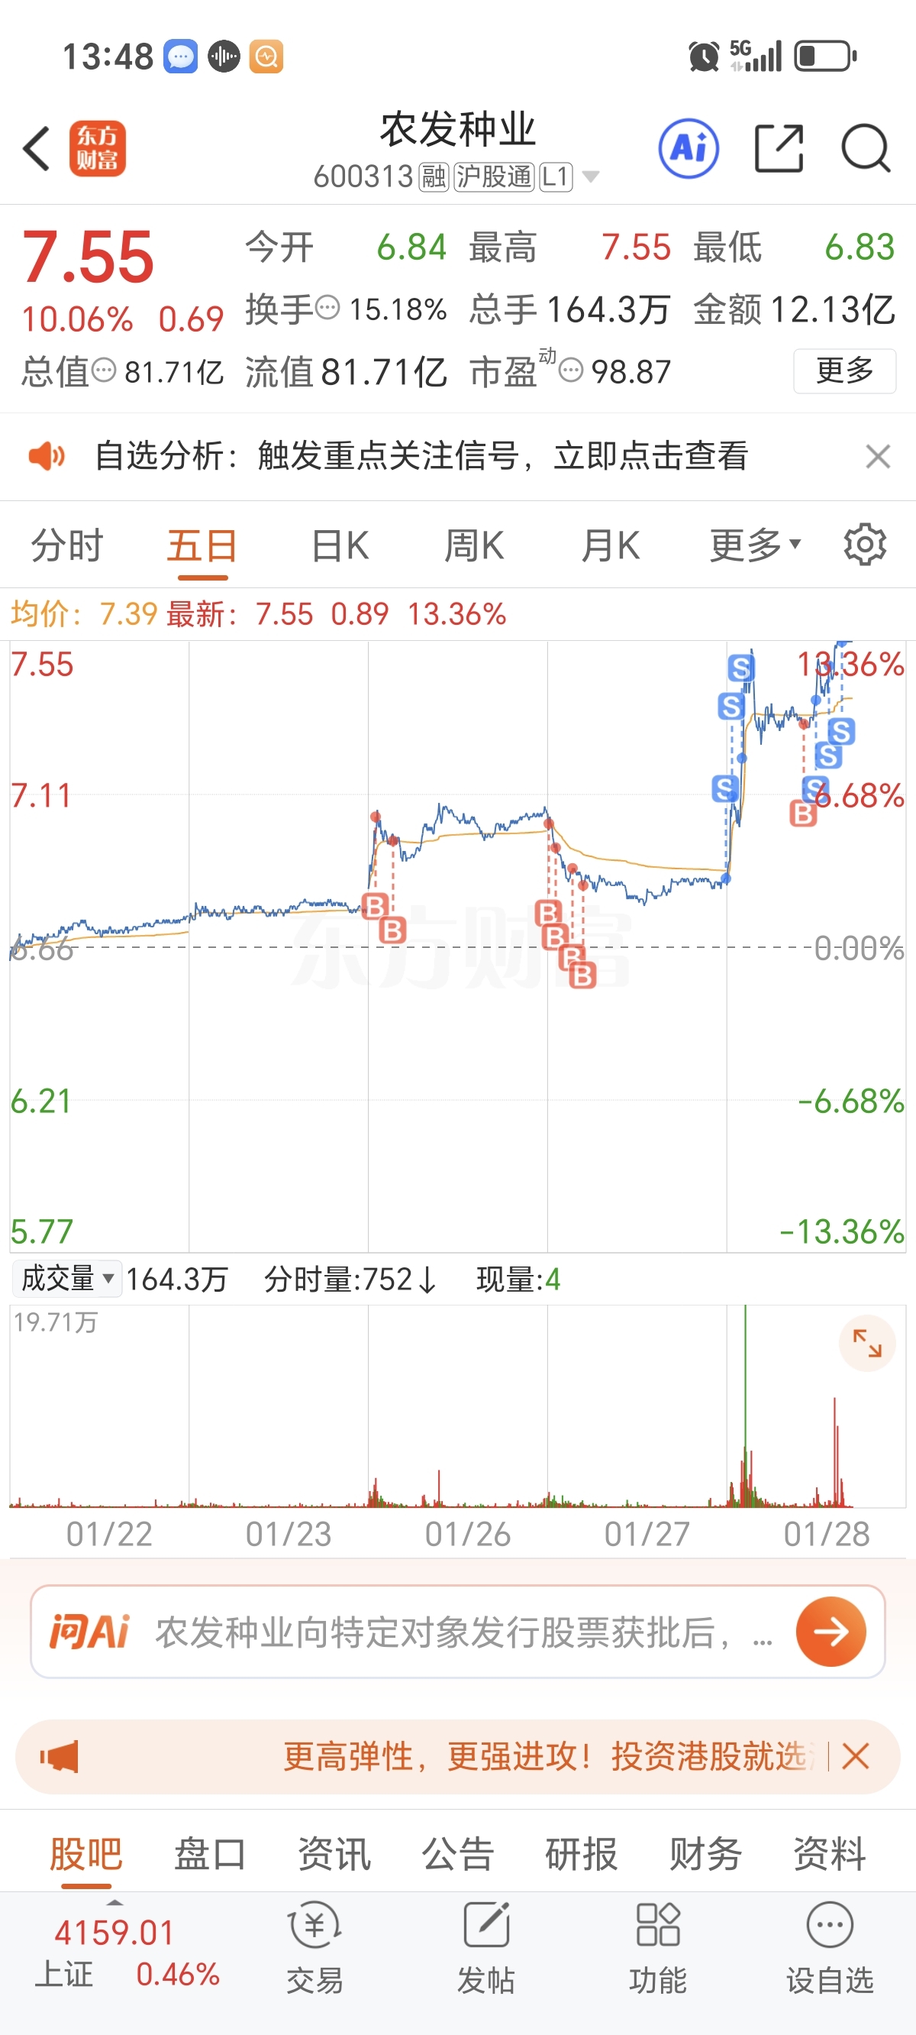The image size is (916, 2035).
Task: Open the blue AI assistant icon
Action: coord(689,148)
